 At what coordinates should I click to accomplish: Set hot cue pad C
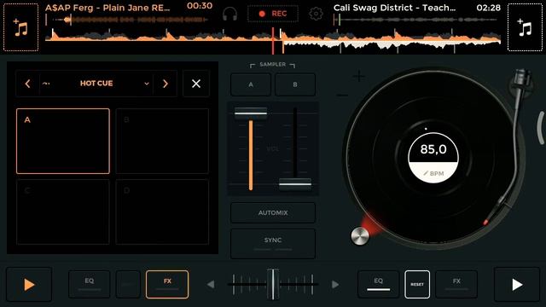pyautogui.click(x=63, y=211)
